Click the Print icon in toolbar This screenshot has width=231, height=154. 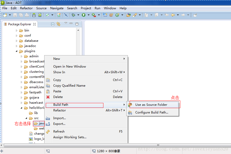(27, 15)
